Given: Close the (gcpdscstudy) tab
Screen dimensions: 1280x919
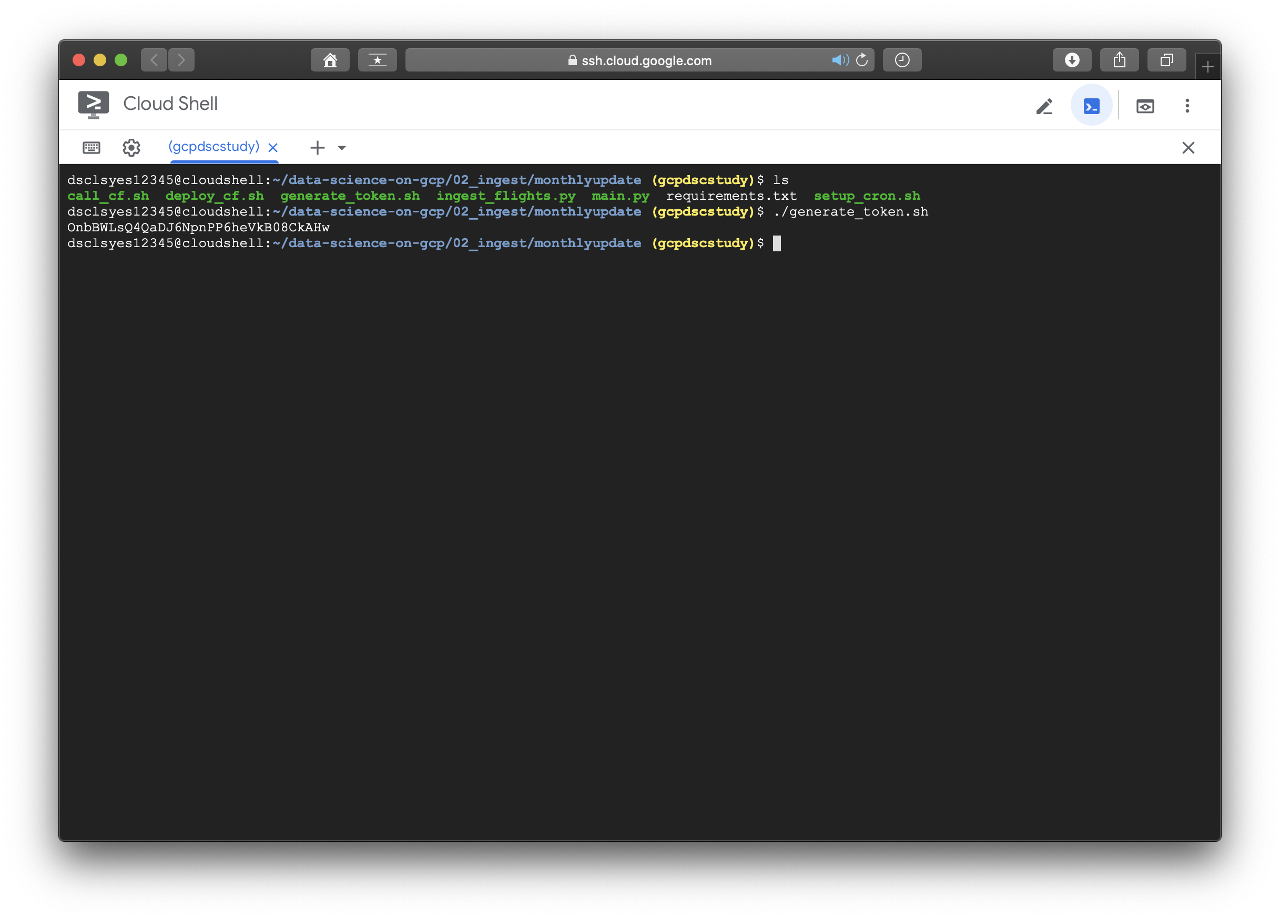Looking at the screenshot, I should [x=272, y=148].
